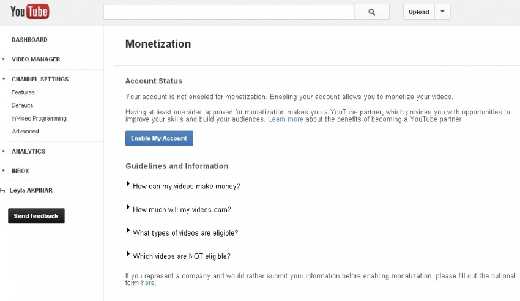Click 'Which videos are NOT eligible?' text
520x301 pixels.
(182, 256)
